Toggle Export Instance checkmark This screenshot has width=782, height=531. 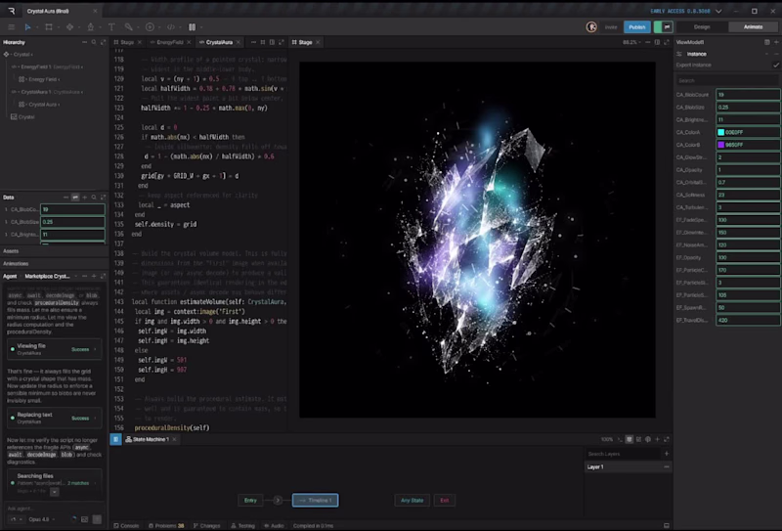coord(776,65)
